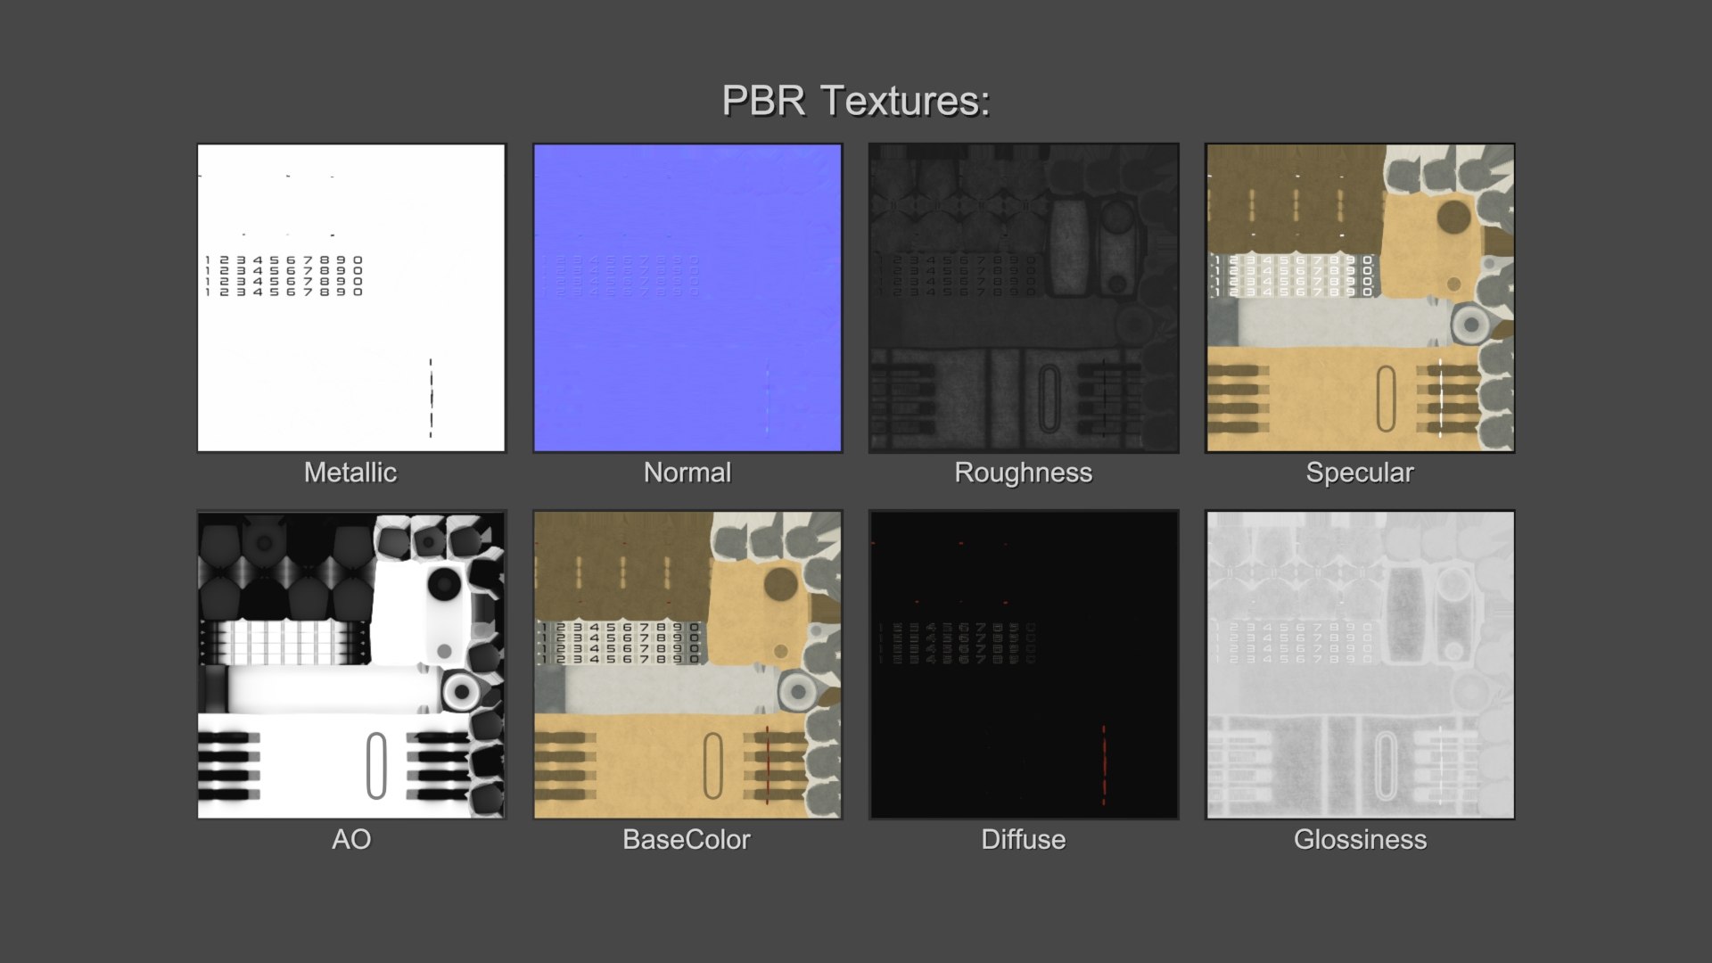
Task: Click oval slot shape in AO texture
Action: tap(376, 765)
